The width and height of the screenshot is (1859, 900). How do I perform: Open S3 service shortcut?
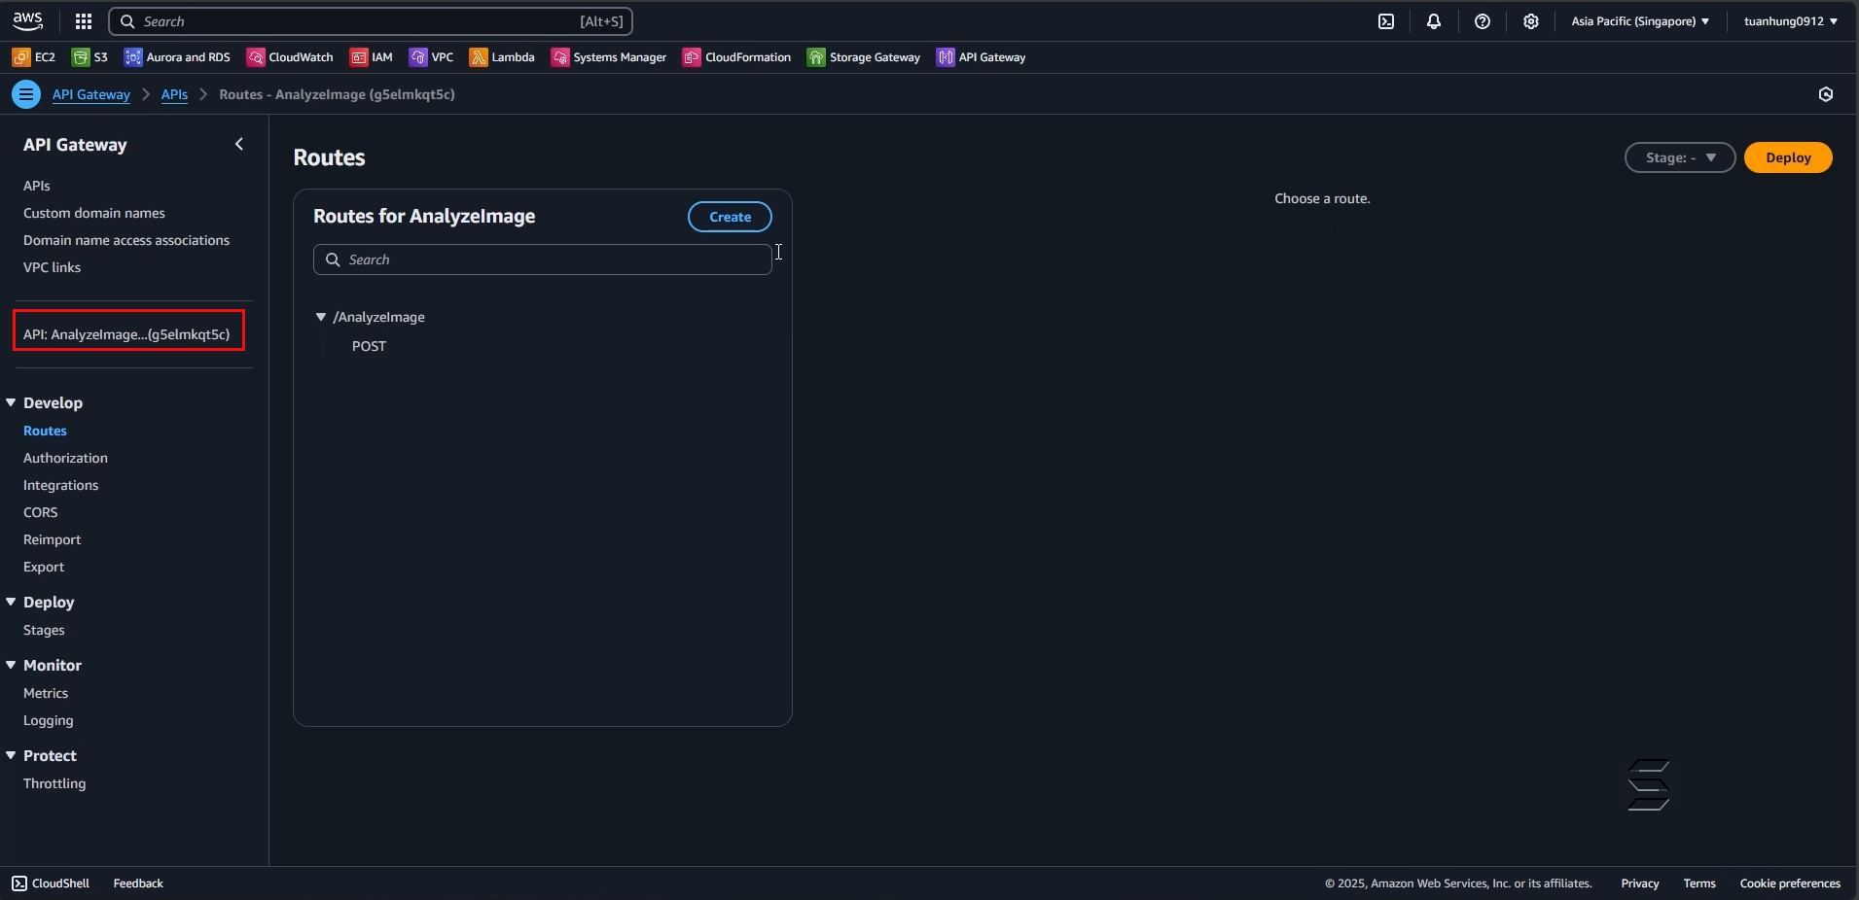(90, 57)
